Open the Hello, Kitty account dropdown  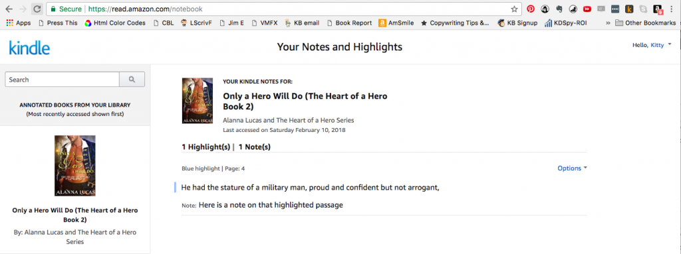pyautogui.click(x=652, y=45)
